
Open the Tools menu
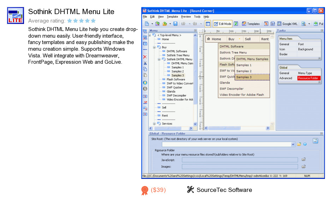point(197,17)
